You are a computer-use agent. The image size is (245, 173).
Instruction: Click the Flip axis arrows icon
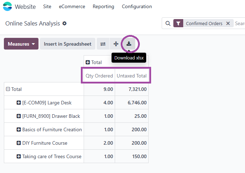(103, 44)
